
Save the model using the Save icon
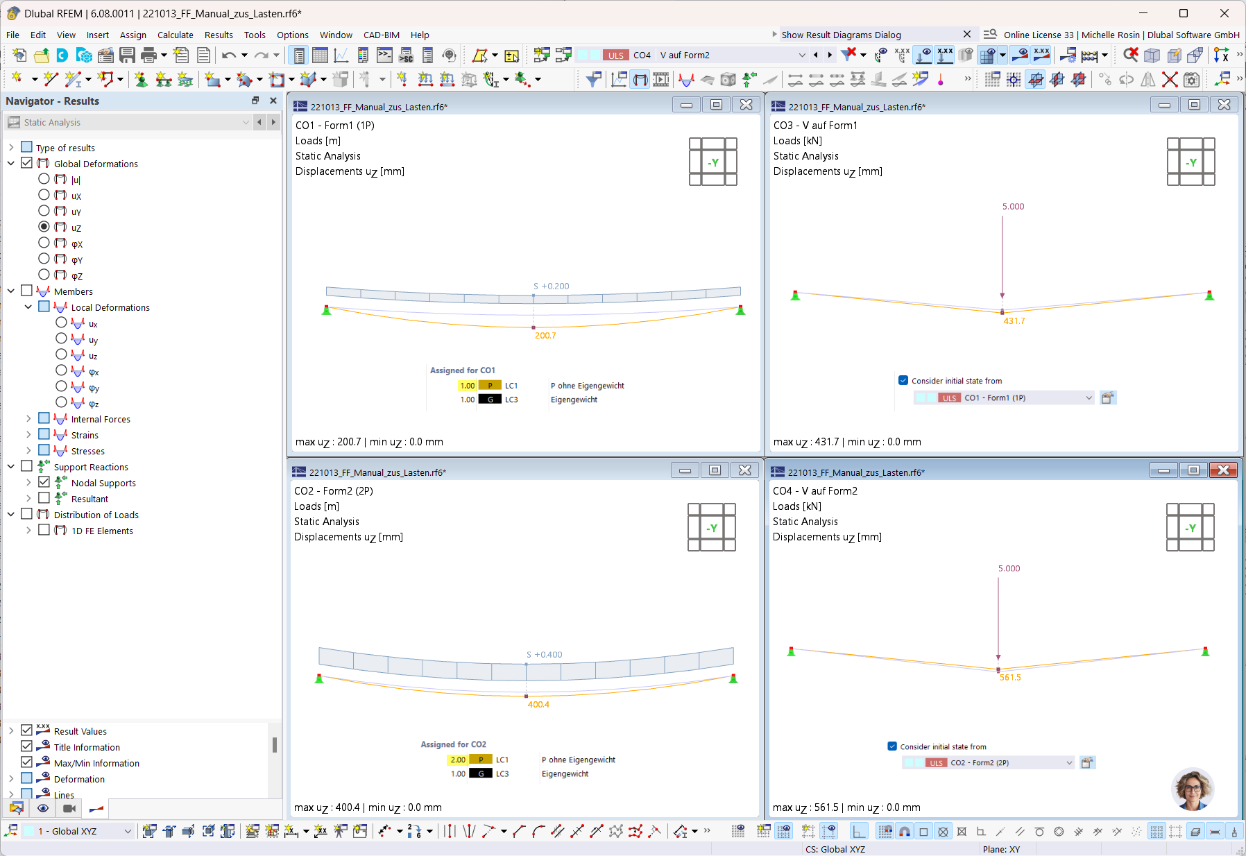128,55
